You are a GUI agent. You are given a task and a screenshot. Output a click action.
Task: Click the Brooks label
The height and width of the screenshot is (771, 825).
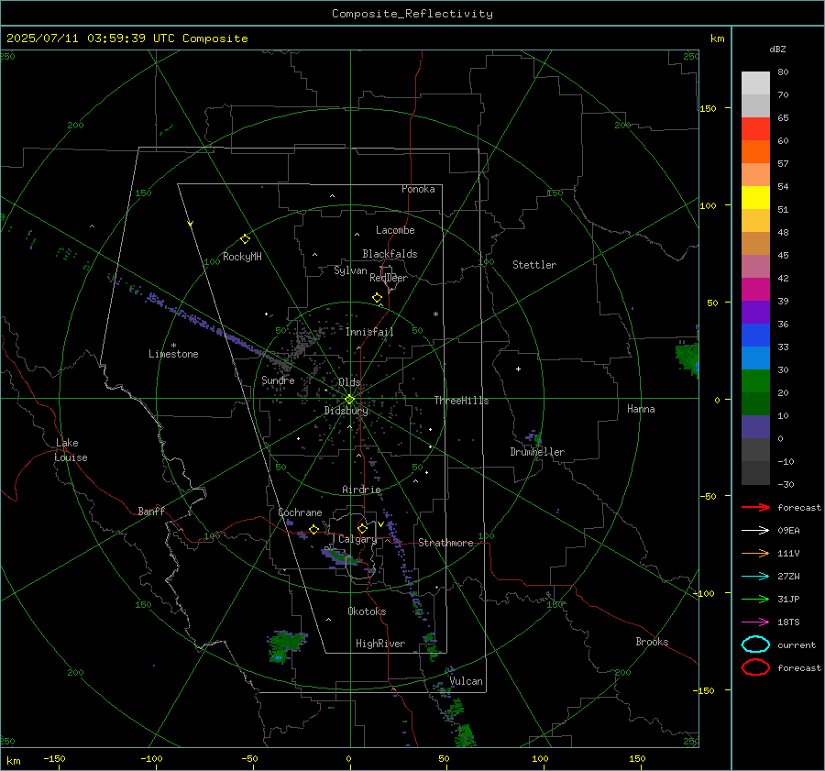click(x=652, y=642)
